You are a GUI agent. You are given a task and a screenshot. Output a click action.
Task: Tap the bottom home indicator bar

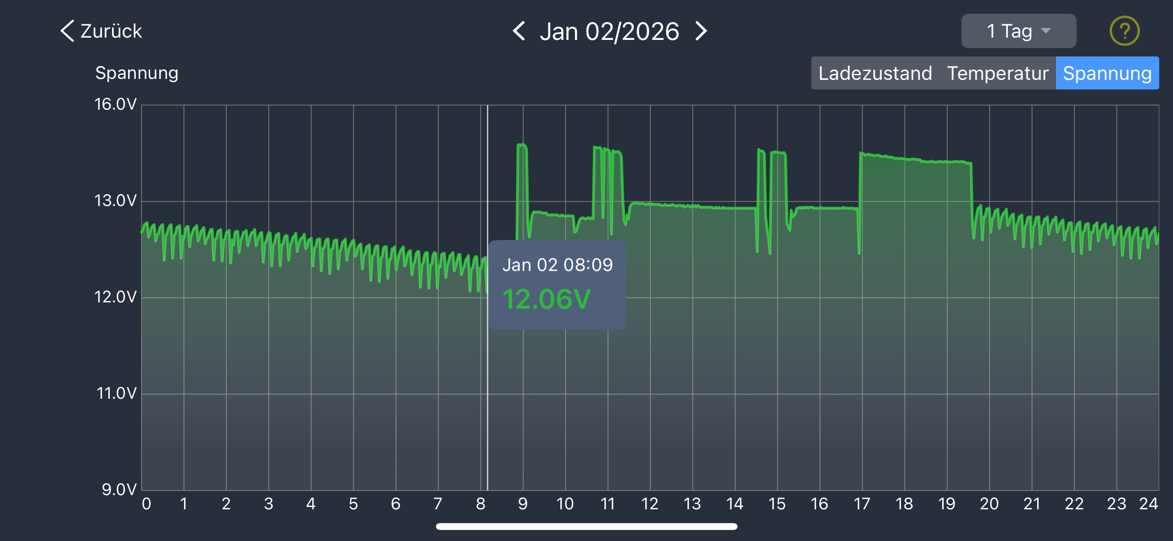[586, 526]
